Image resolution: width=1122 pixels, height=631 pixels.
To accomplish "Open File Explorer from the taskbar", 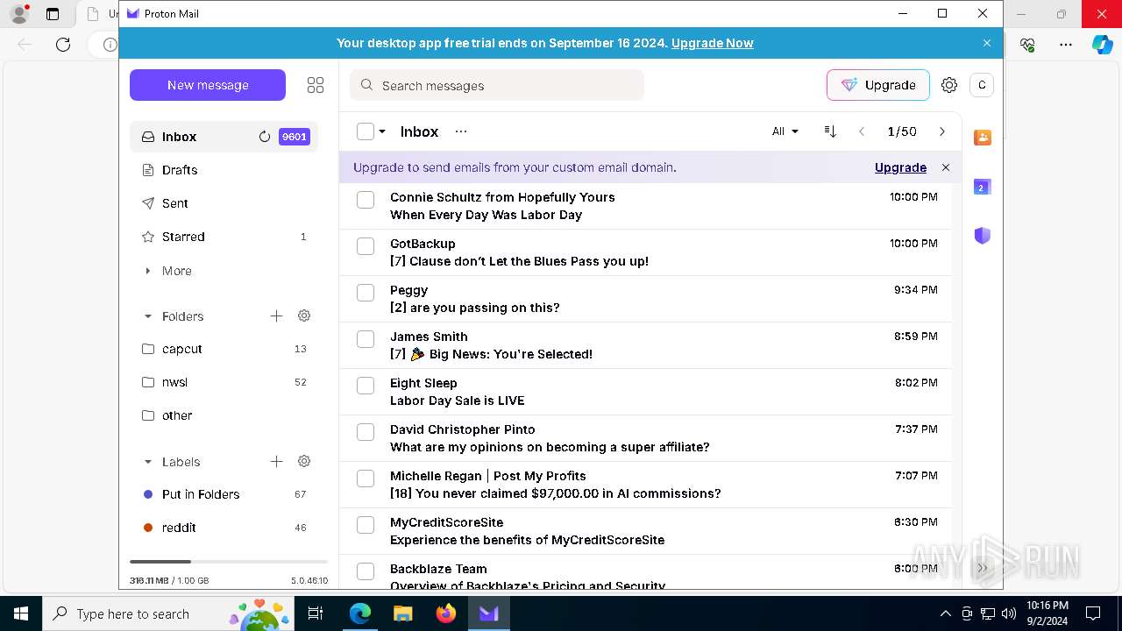I will pyautogui.click(x=402, y=613).
